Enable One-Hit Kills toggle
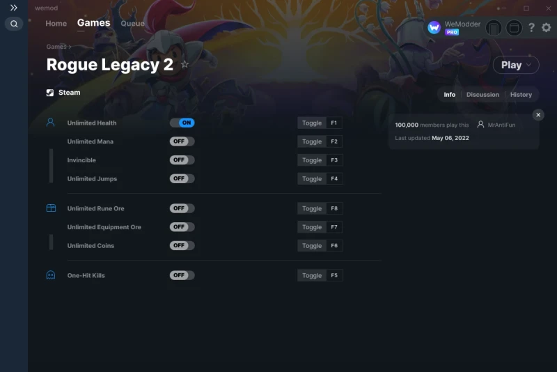Viewport: 557px width, 372px height. [182, 275]
